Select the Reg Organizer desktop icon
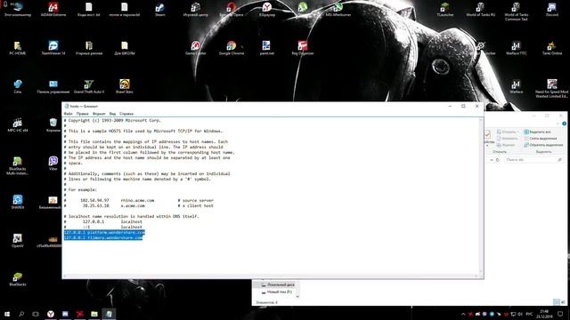Screen dimensions: 570x320 [x=303, y=48]
